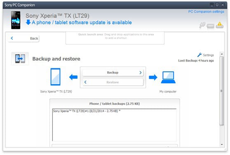The height and width of the screenshot is (155, 230).
Task: Select the Xperia TX #1 8/21/2014 backup entry
Action: [x=115, y=111]
